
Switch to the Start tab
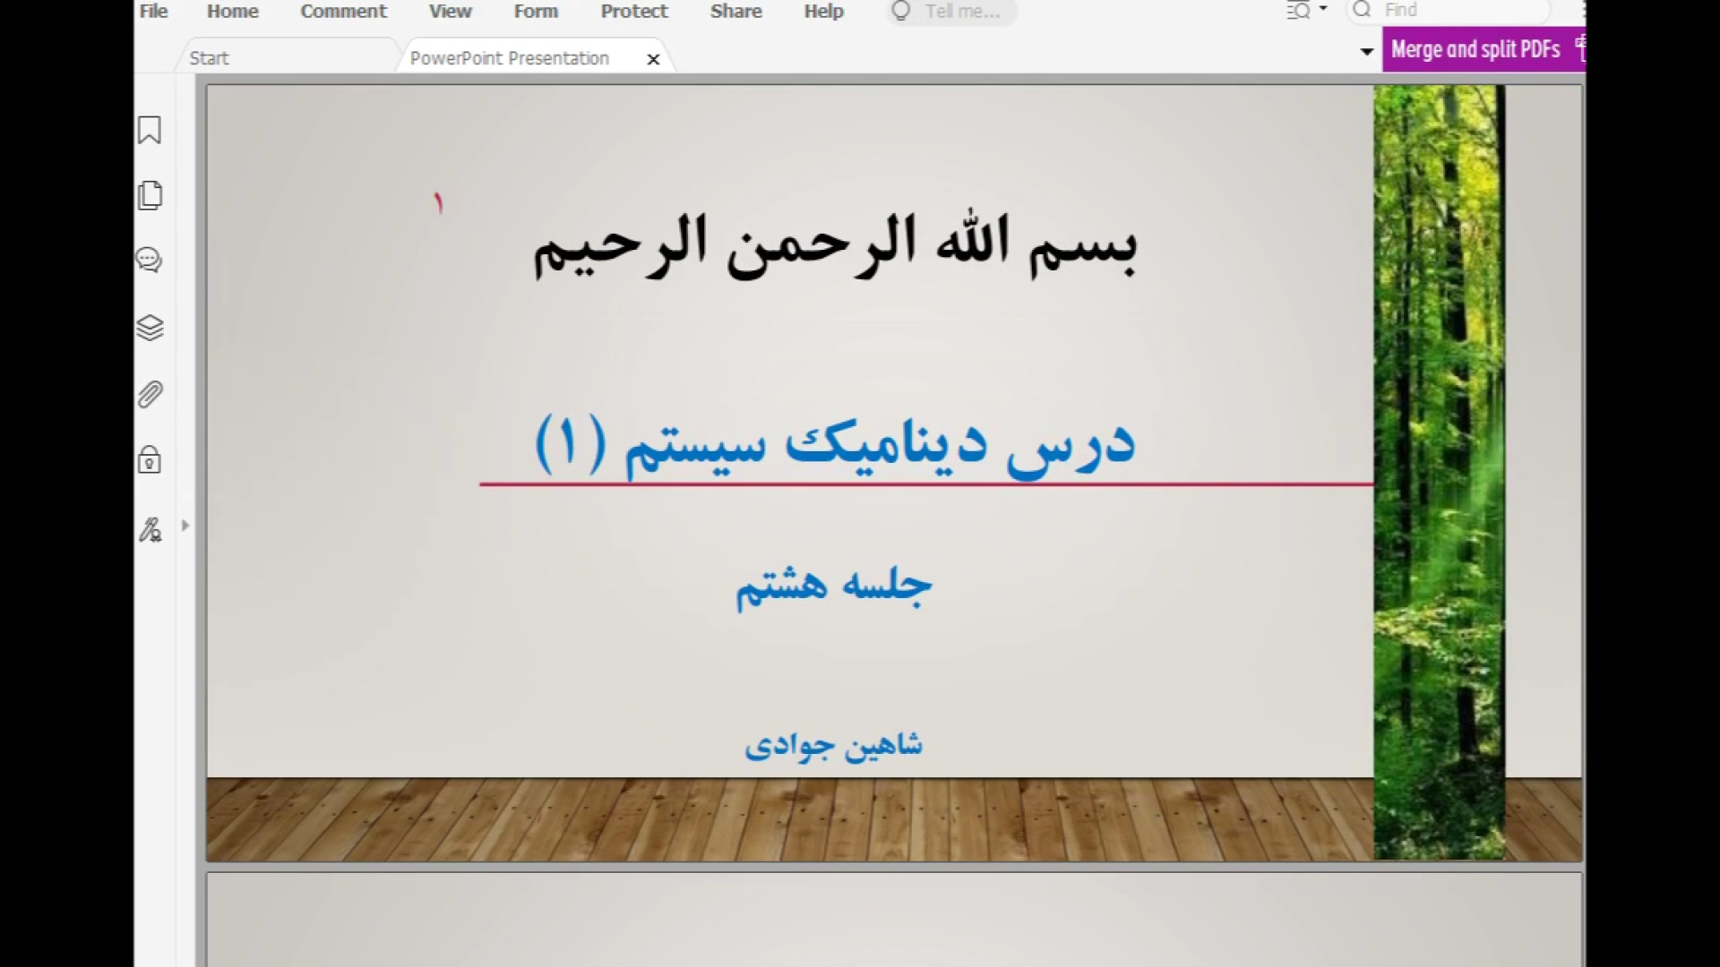tap(210, 58)
